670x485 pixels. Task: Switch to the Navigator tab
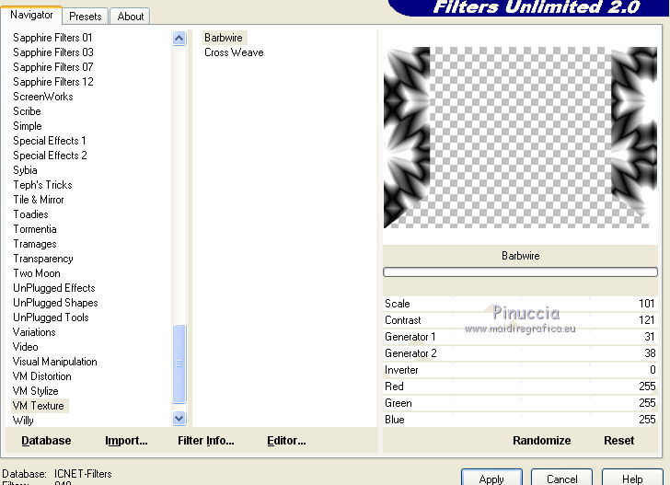[x=31, y=15]
